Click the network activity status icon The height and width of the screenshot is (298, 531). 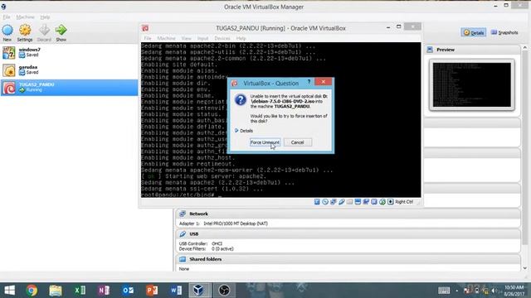[334, 202]
